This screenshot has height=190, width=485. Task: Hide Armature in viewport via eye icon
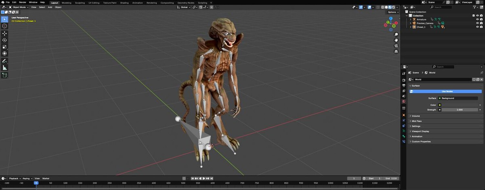pyautogui.click(x=477, y=19)
